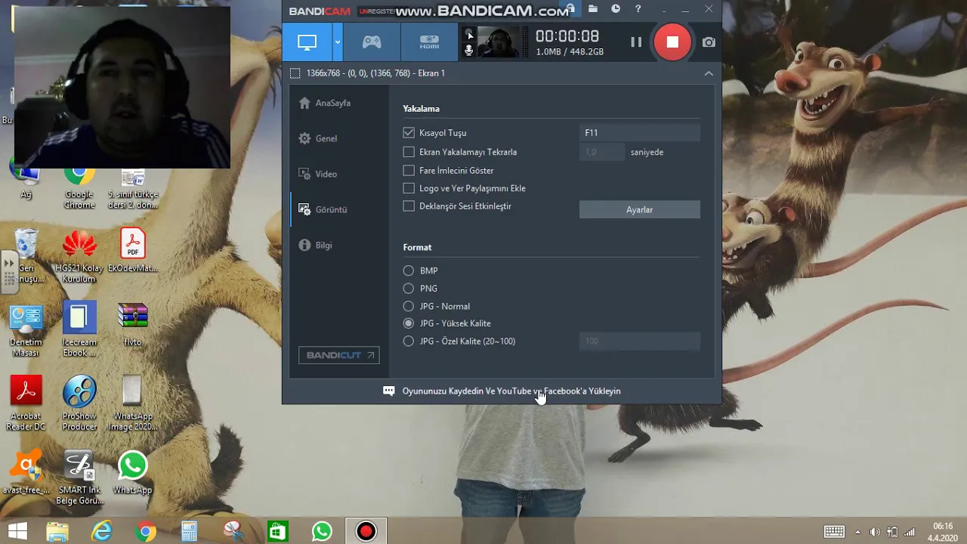967x544 pixels.
Task: Open the Genel settings tab
Action: (x=318, y=138)
